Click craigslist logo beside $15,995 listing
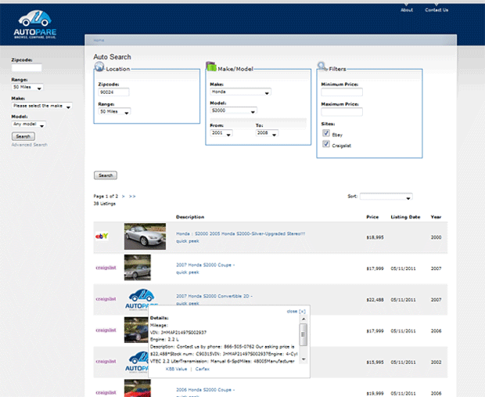The height and width of the screenshot is (397, 485). click(106, 362)
